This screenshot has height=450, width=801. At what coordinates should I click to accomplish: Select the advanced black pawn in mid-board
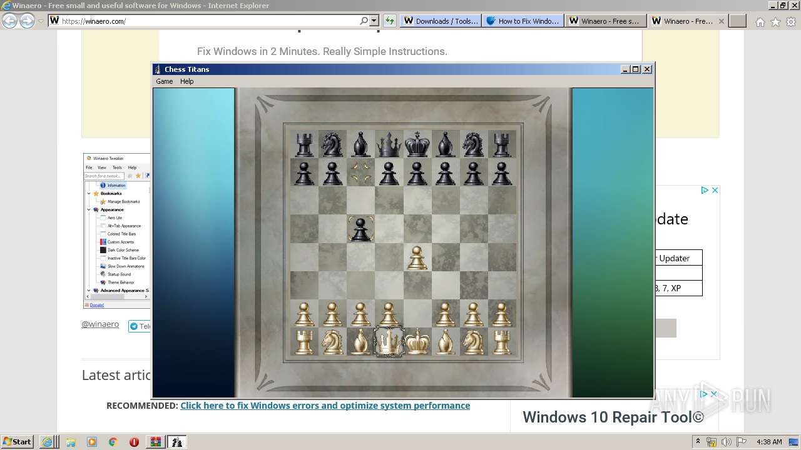pos(360,229)
